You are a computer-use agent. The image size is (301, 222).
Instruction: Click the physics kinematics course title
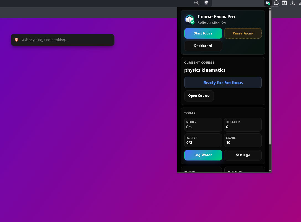(x=205, y=70)
